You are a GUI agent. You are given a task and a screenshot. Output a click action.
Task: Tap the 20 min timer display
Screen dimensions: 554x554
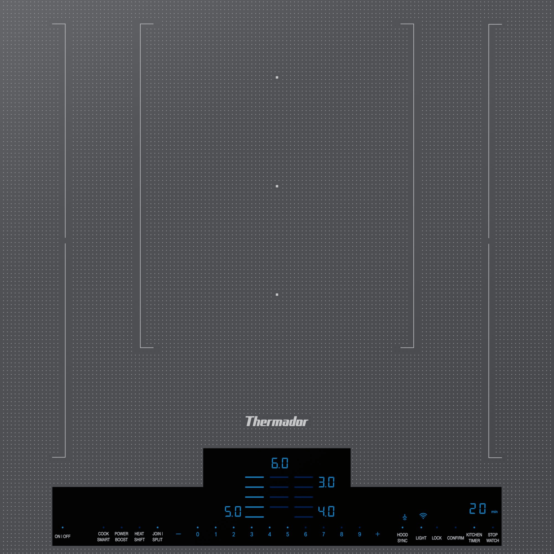point(483,509)
